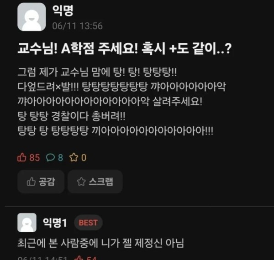Select the post author name 익명

63,10
